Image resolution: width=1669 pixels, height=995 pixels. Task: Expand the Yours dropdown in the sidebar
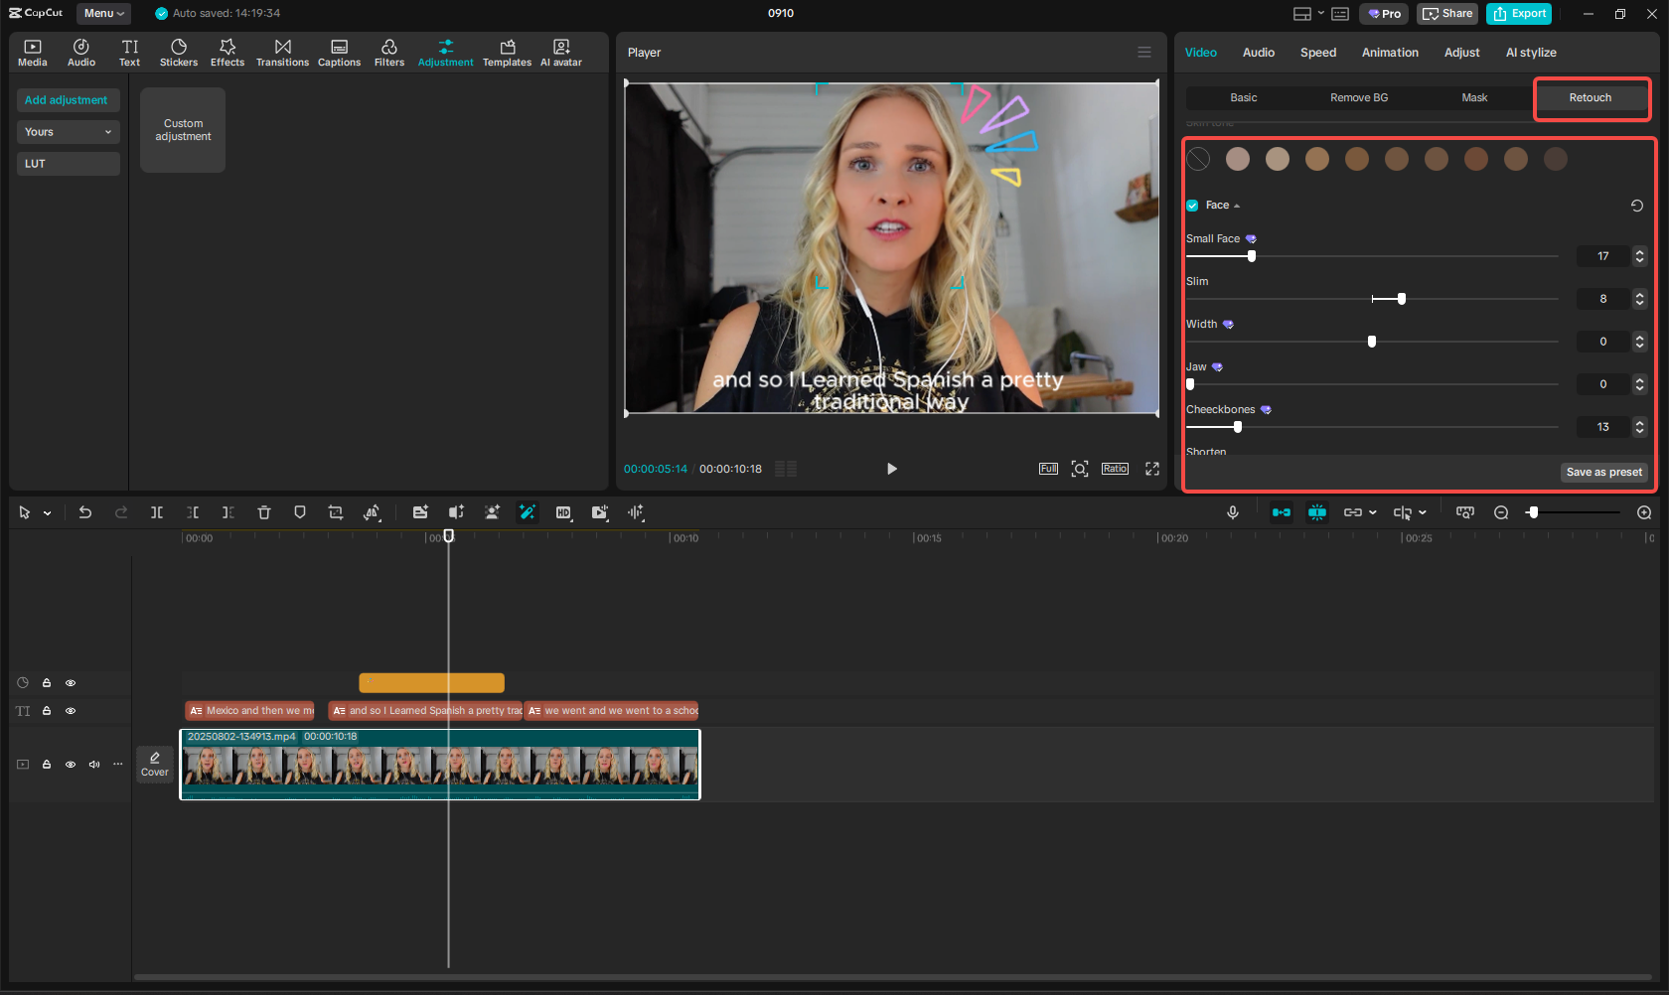[x=68, y=131]
